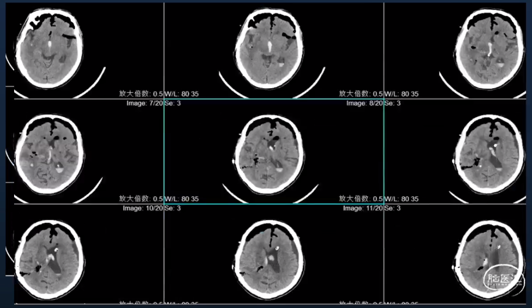Click "Se: 3" beside the Image 7/20 label
The image size is (532, 308).
click(173, 103)
